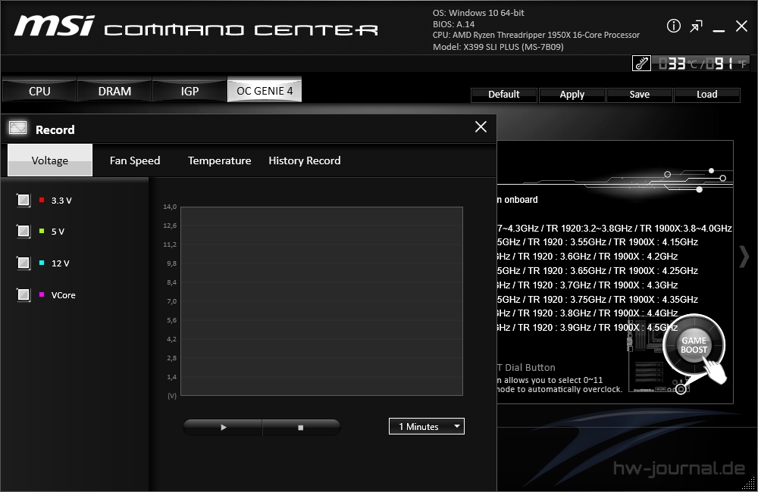Image resolution: width=758 pixels, height=492 pixels.
Task: Select the OC GENIE 4 tab
Action: click(x=265, y=90)
